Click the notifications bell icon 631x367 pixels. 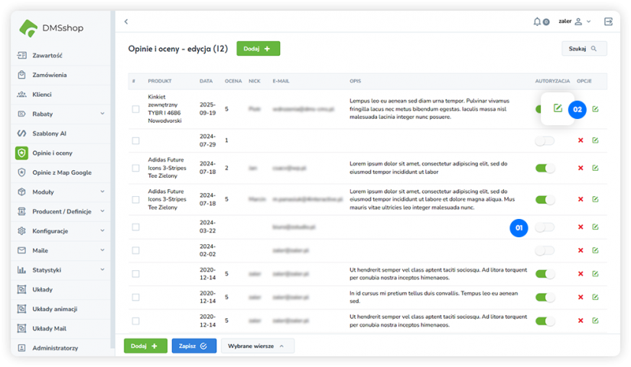537,21
